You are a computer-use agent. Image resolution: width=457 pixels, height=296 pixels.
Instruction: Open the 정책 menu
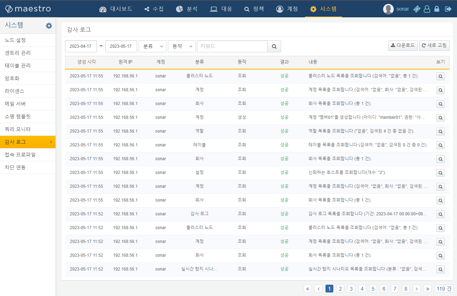[x=254, y=9]
